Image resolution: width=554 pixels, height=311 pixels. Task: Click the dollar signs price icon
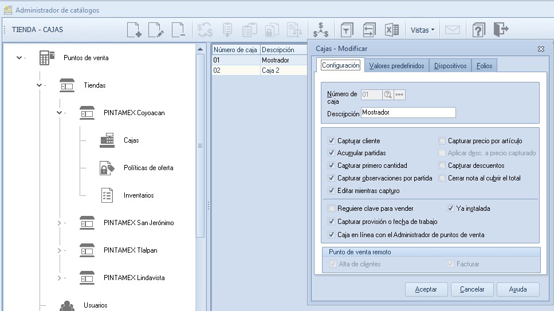coord(320,30)
